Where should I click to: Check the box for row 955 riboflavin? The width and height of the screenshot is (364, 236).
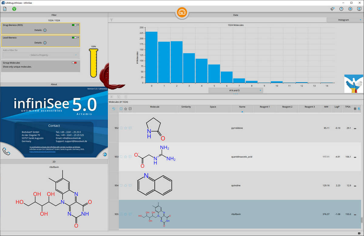coord(121,214)
